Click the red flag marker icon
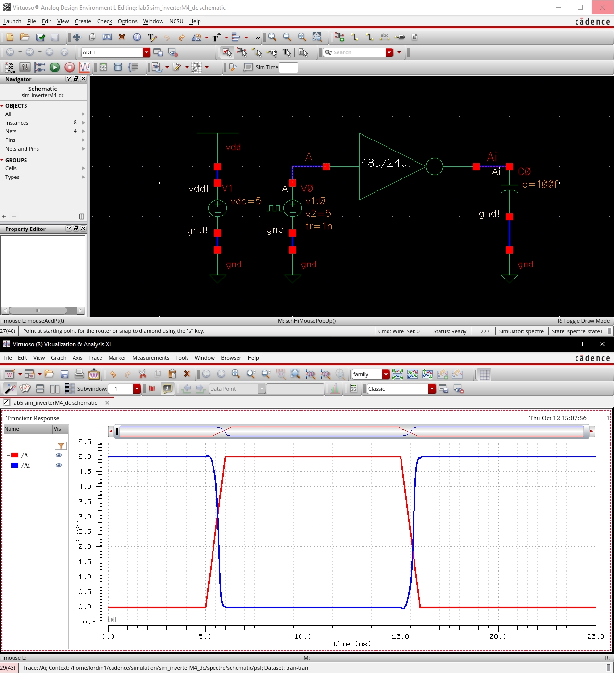Screen dimensions: 614x673 tap(152, 389)
